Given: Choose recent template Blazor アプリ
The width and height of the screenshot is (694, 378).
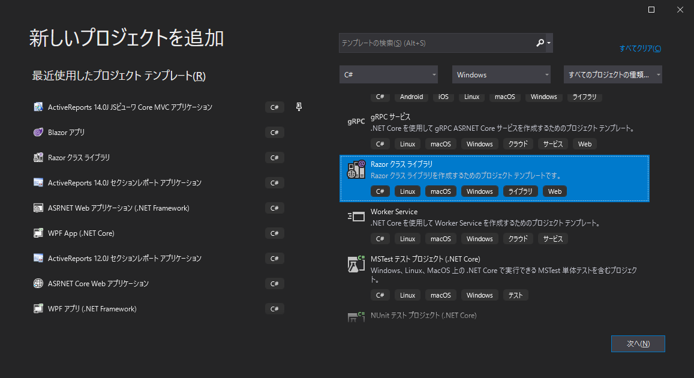Looking at the screenshot, I should click(66, 133).
